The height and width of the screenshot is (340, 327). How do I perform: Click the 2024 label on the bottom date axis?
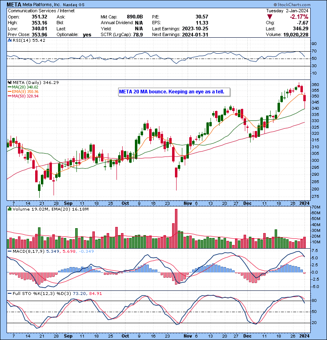pyautogui.click(x=304, y=336)
